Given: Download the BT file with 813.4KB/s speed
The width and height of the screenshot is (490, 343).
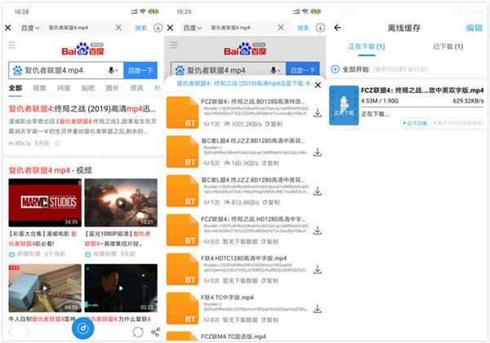Looking at the screenshot, I should click(318, 191).
